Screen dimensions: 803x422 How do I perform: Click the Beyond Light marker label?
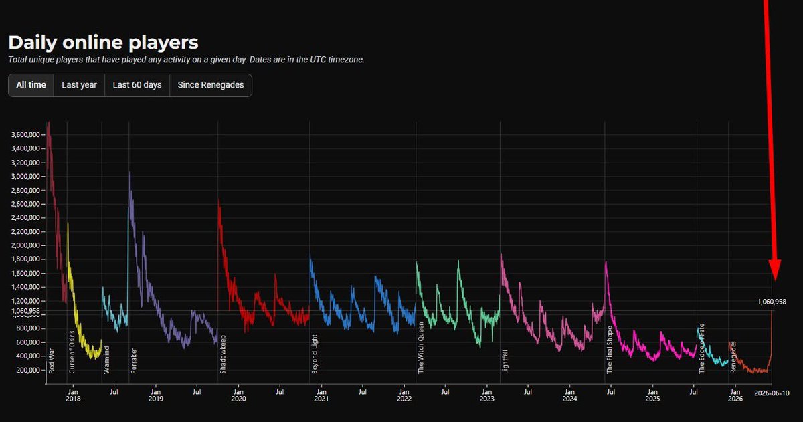pyautogui.click(x=315, y=353)
